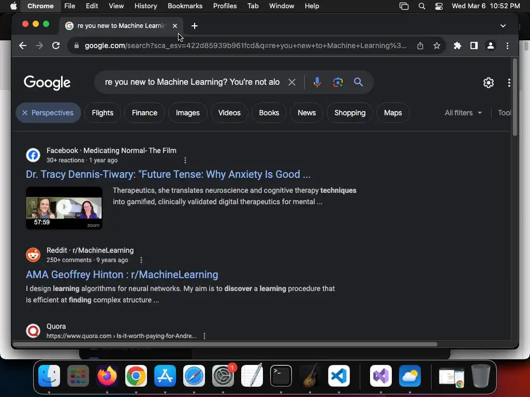The width and height of the screenshot is (530, 397).
Task: Click the Facebook source icon
Action: coord(33,155)
